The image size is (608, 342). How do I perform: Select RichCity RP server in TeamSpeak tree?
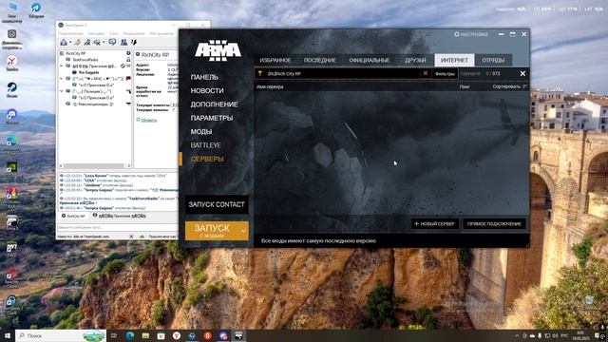coord(76,53)
